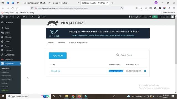Open the eyedropper toolbar extension
The width and height of the screenshot is (177, 99).
[x=169, y=8]
